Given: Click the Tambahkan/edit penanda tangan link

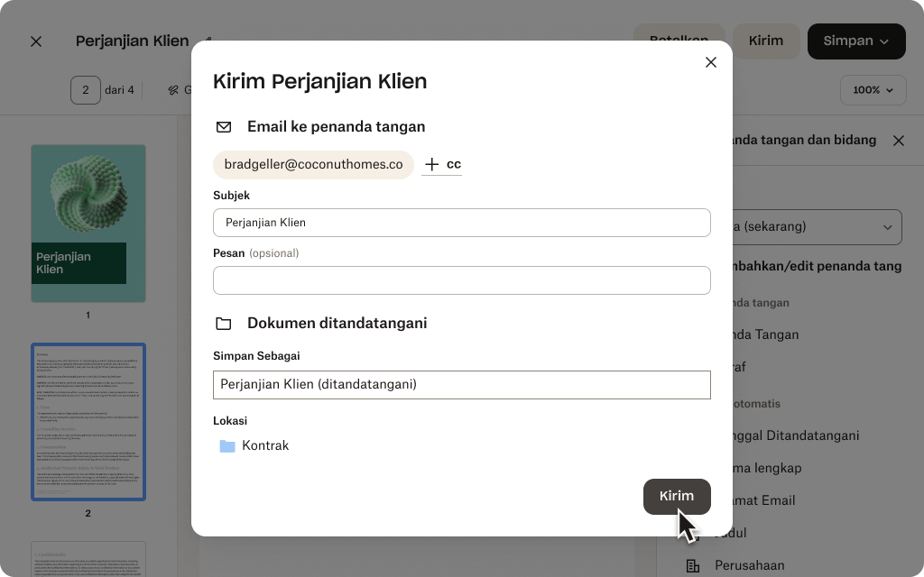Looking at the screenshot, I should (x=818, y=266).
